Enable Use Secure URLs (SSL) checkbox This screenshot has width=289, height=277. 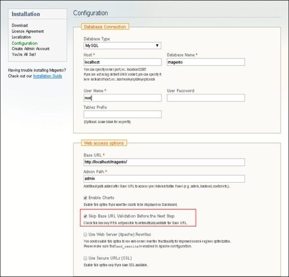tap(86, 259)
